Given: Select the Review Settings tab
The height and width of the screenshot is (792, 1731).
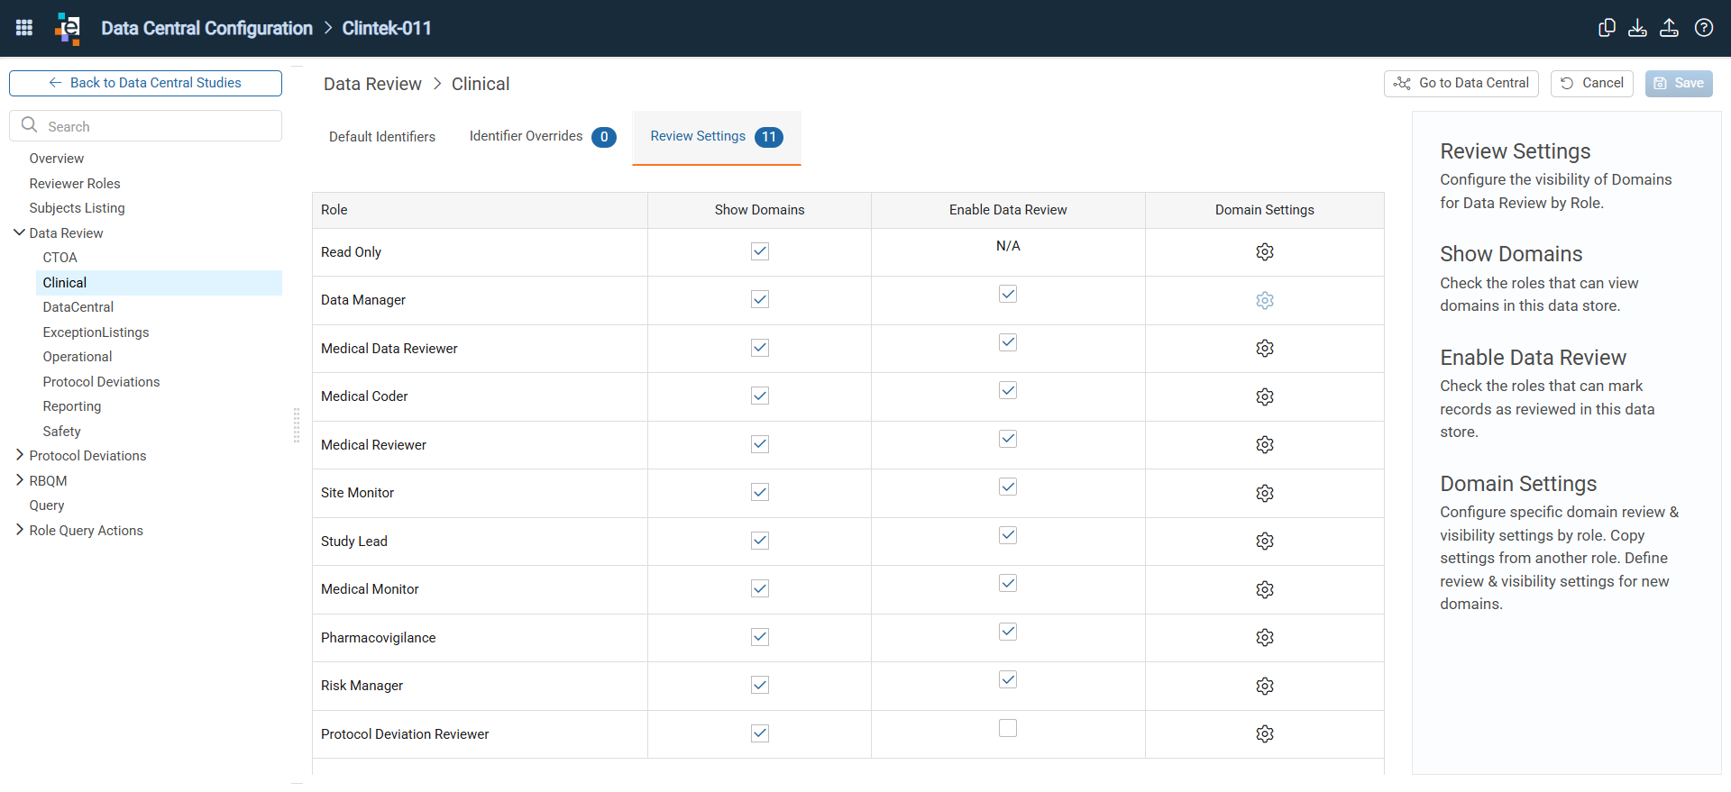Looking at the screenshot, I should (717, 137).
